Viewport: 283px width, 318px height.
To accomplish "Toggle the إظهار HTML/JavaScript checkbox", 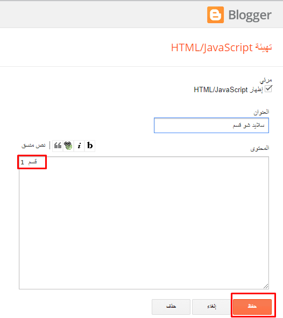I will (x=268, y=89).
